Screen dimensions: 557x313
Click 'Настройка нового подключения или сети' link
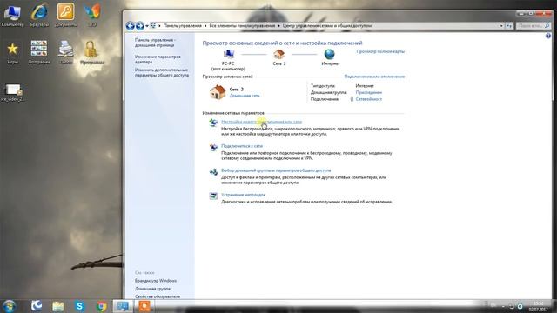261,122
